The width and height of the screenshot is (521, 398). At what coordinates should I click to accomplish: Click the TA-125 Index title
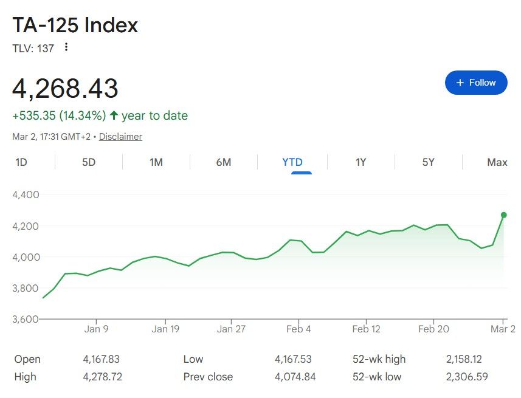point(75,25)
